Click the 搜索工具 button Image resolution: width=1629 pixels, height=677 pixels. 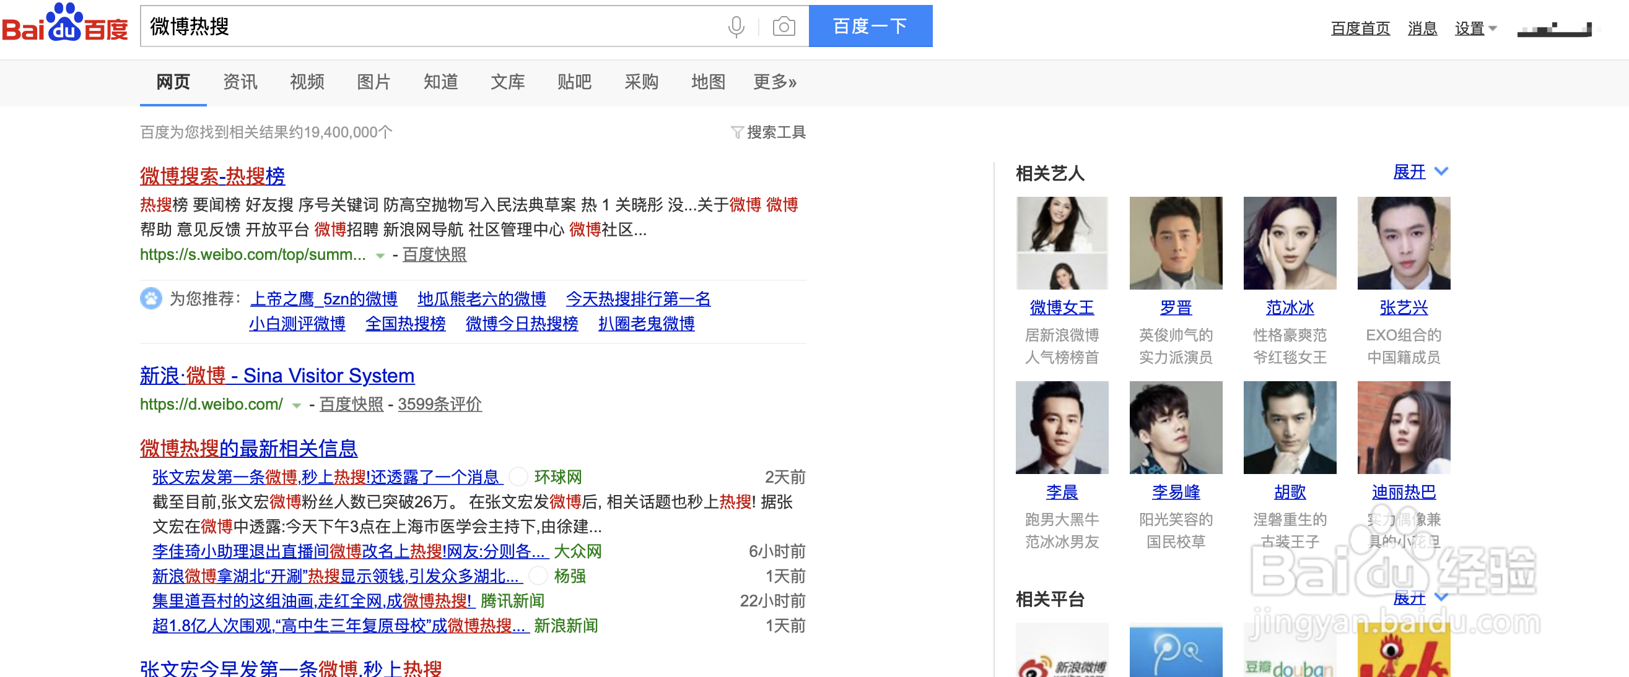click(776, 132)
